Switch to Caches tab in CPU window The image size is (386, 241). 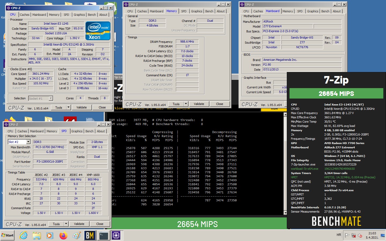[x=25, y=15]
